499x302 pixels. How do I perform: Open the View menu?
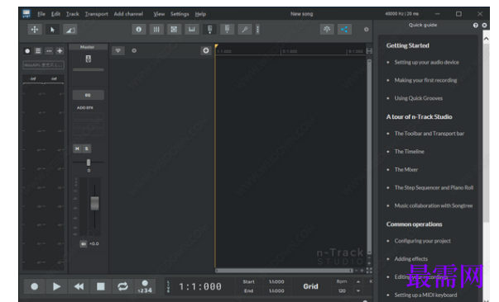click(159, 14)
